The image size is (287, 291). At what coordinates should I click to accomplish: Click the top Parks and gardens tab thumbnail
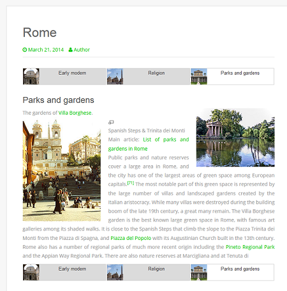[x=199, y=77]
